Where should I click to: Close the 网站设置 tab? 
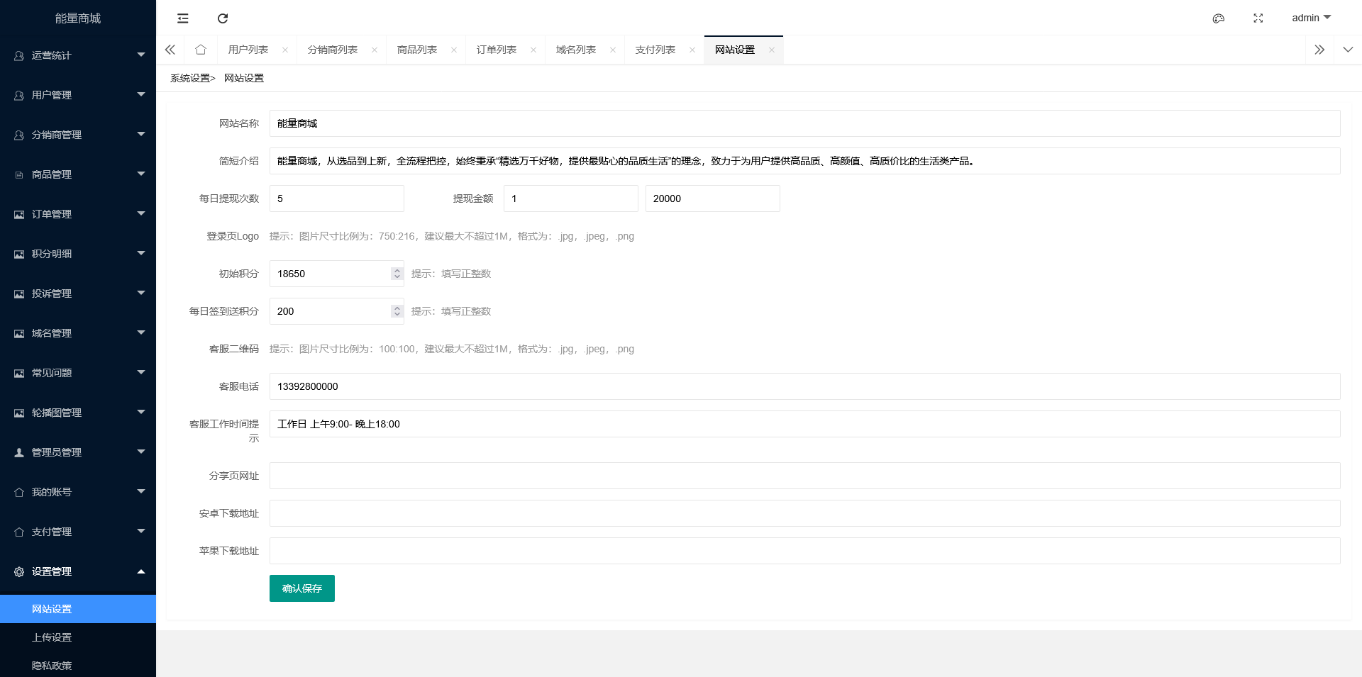[772, 50]
